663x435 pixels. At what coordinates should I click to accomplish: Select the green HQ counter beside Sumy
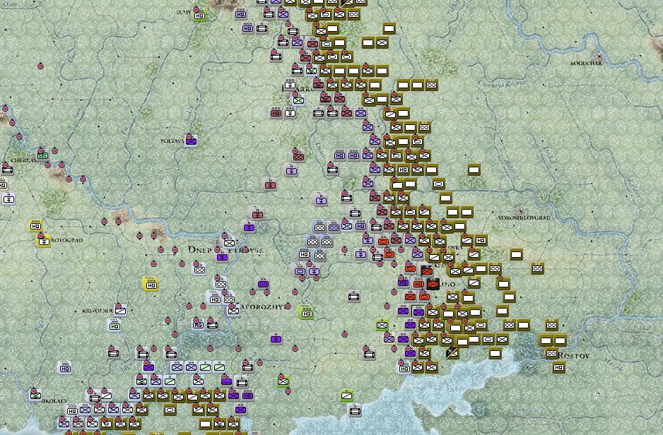(199, 16)
